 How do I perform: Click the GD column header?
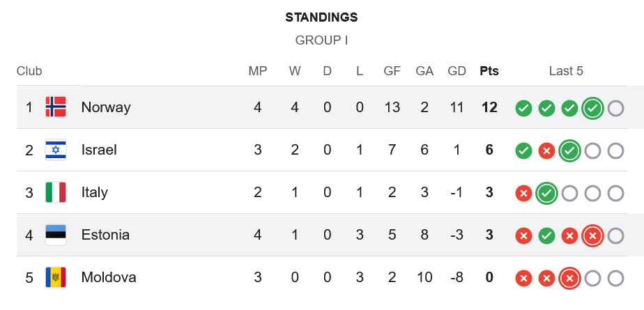click(457, 71)
